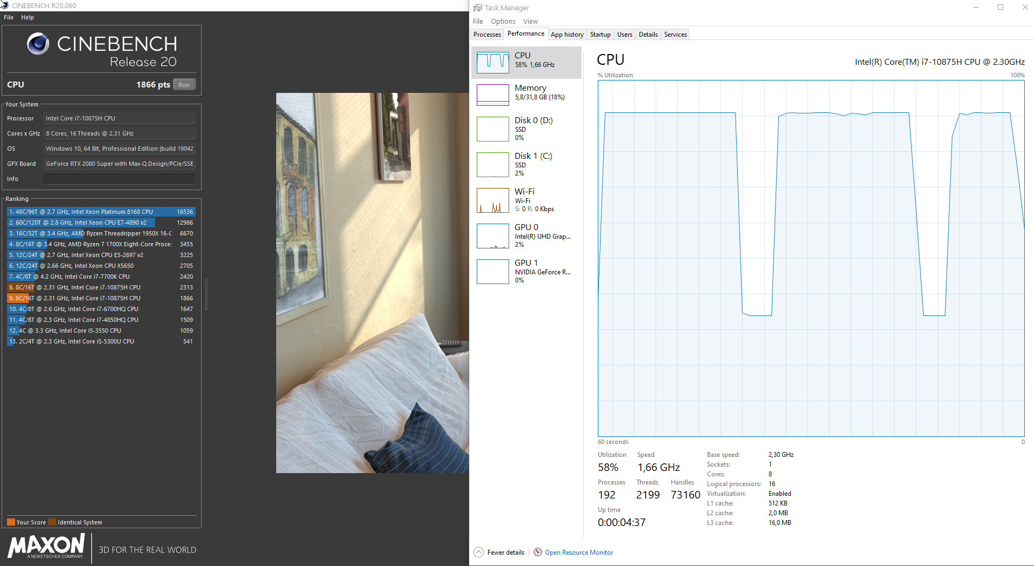Image resolution: width=1034 pixels, height=566 pixels.
Task: Switch to the Services tab
Action: (x=675, y=34)
